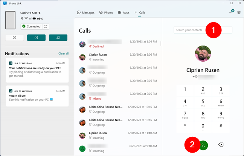Click the calls list scrollbar
The width and height of the screenshot is (244, 156).
tap(161, 44)
